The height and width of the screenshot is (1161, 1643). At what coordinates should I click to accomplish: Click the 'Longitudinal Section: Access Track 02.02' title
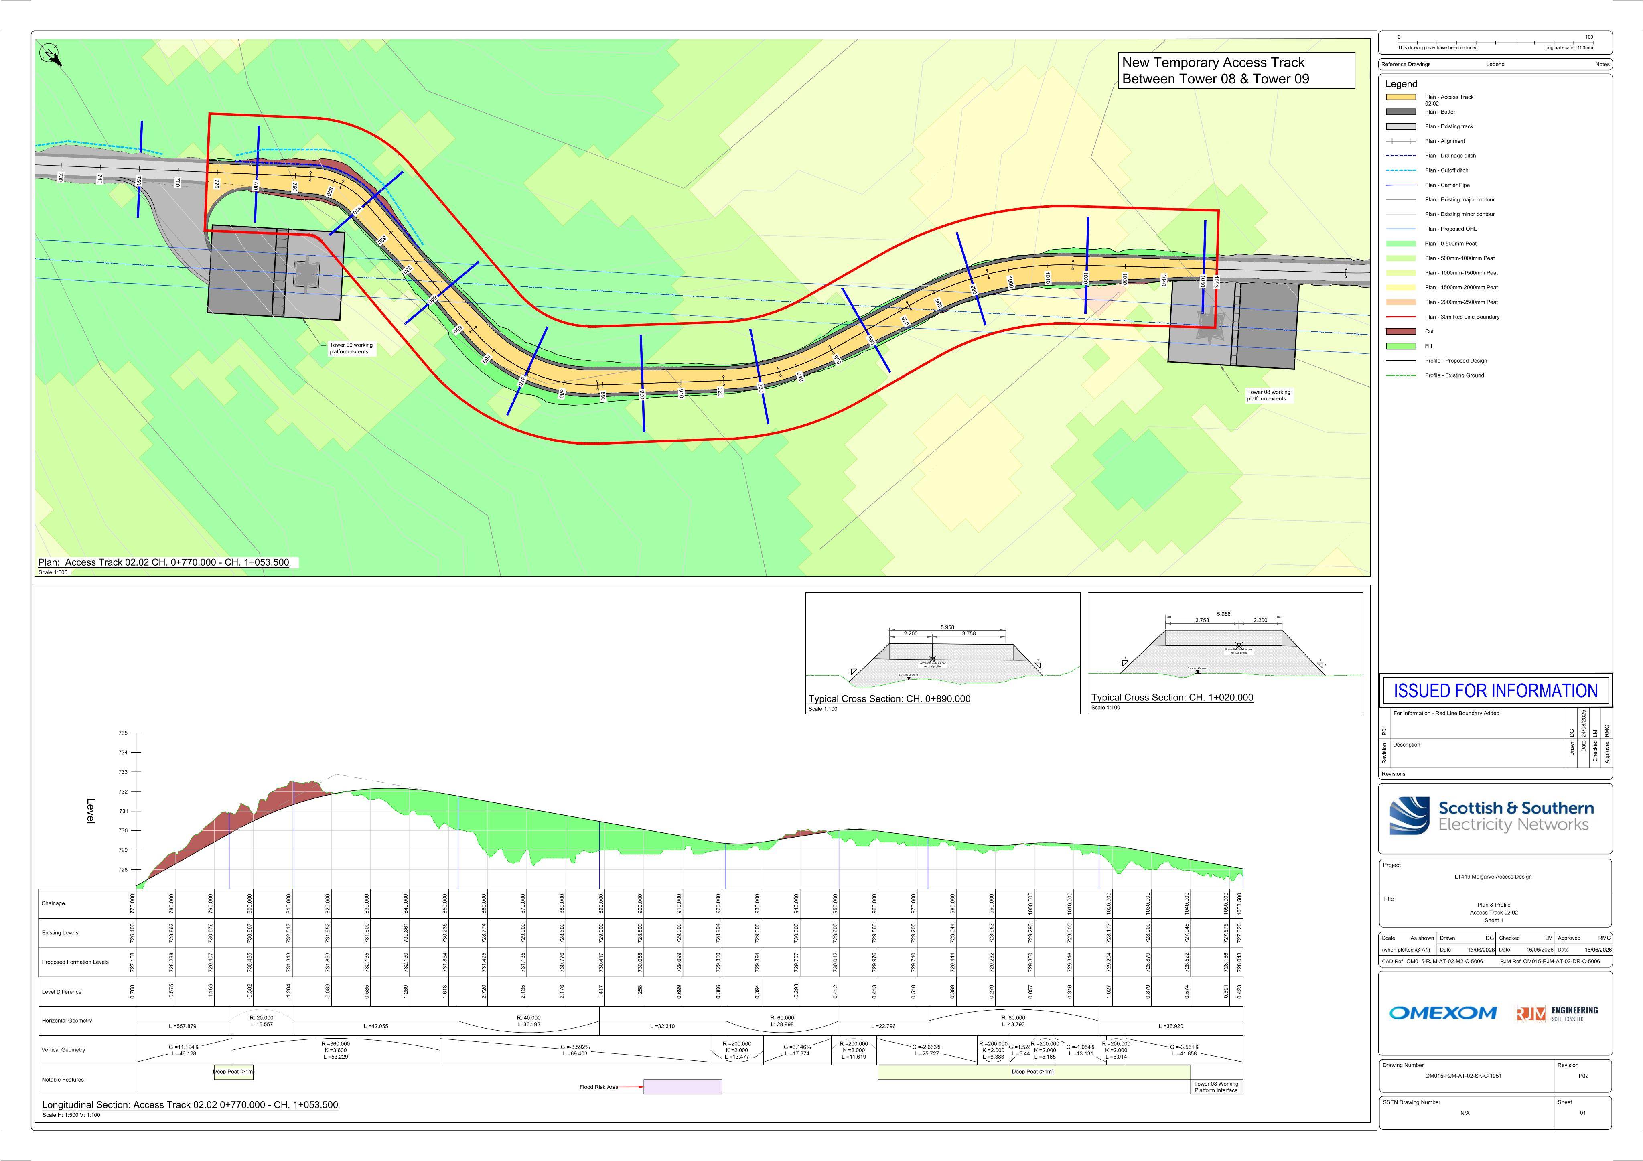click(x=190, y=1105)
